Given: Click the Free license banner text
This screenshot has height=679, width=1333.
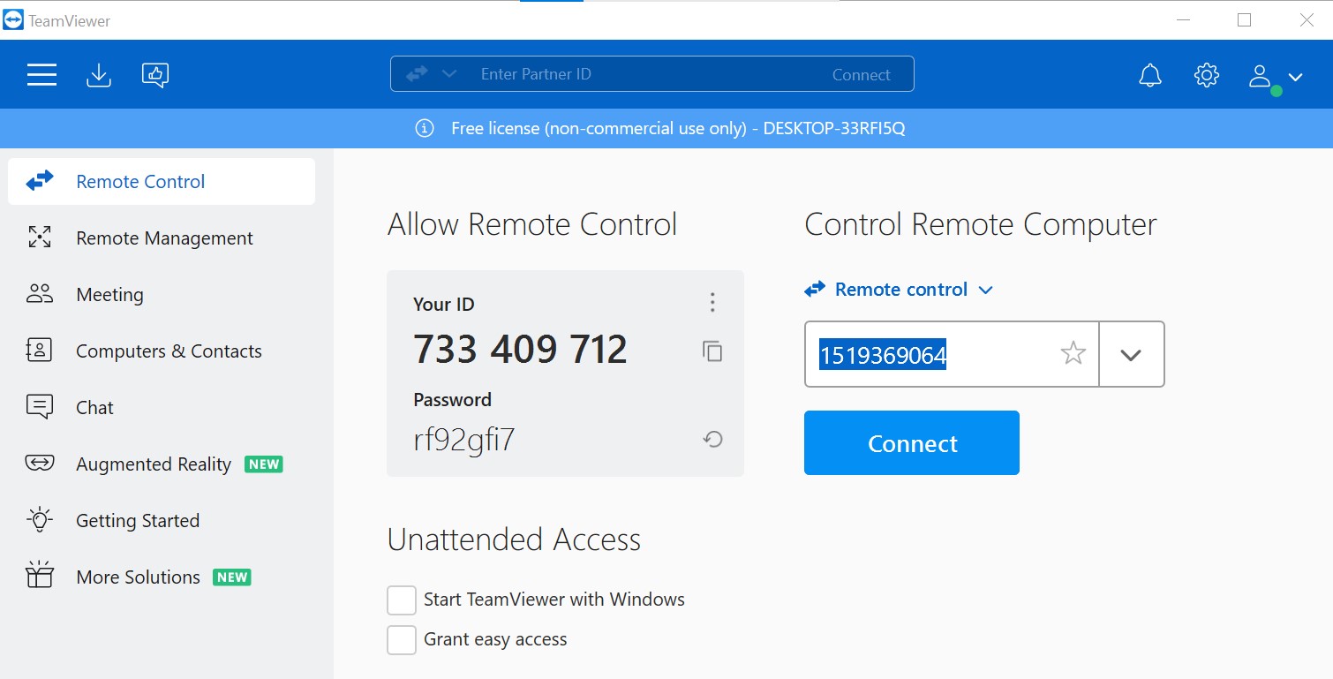Looking at the screenshot, I should tap(678, 129).
